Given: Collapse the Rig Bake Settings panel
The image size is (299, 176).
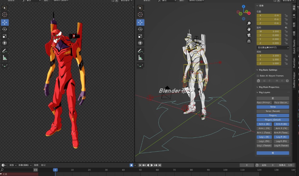Looking at the screenshot, I should [x=257, y=70].
